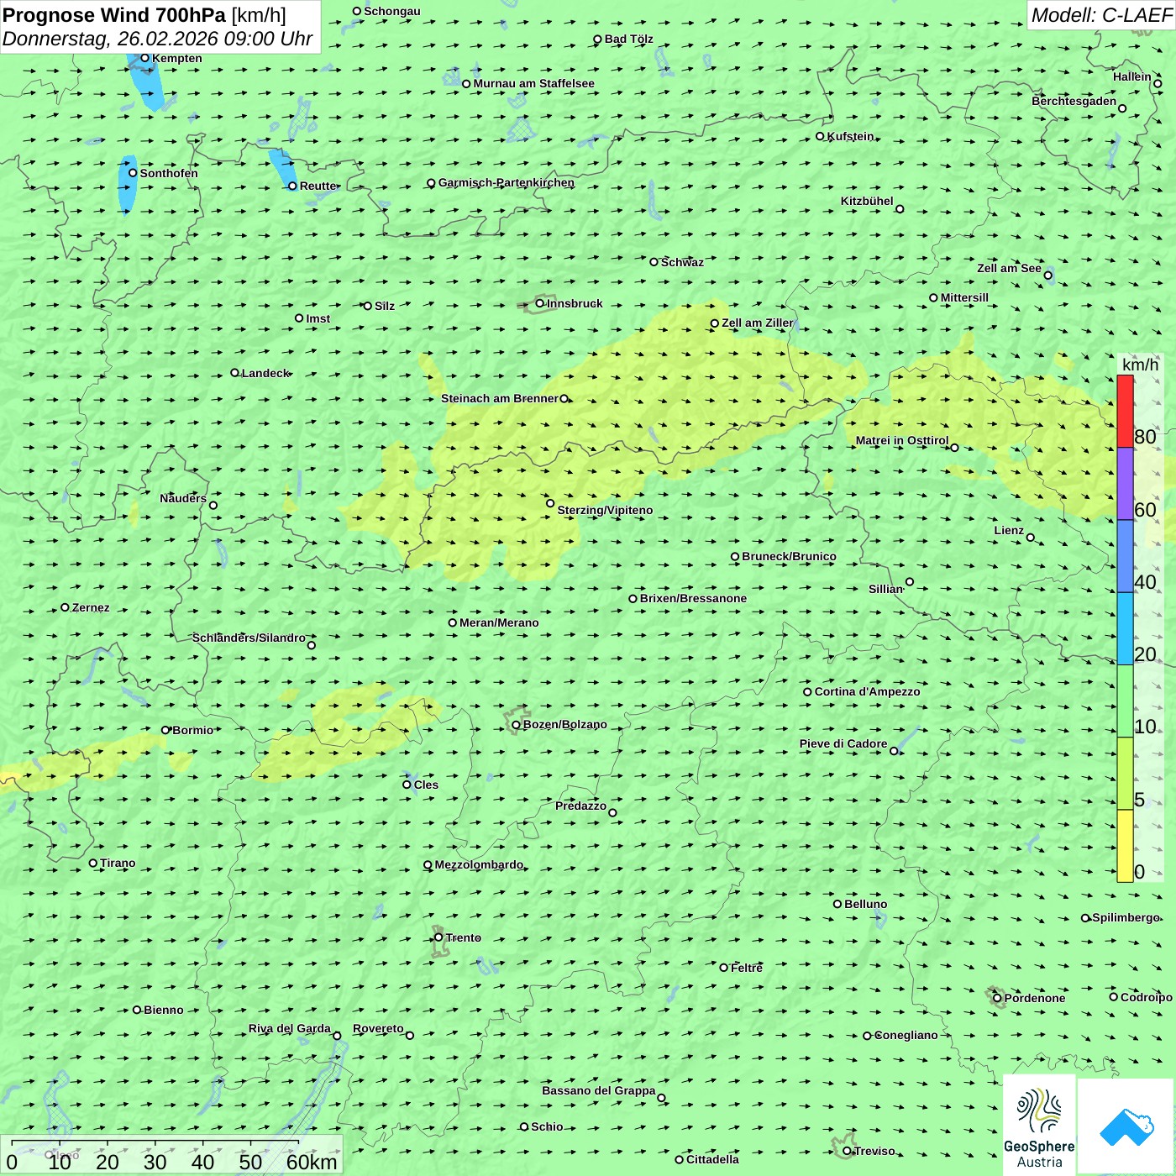Click the 'Tirano' label

tap(118, 863)
